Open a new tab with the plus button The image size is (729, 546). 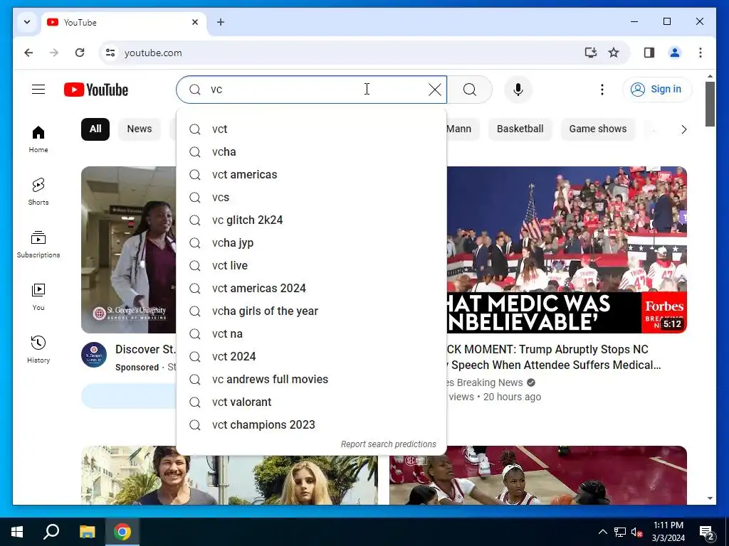point(221,22)
